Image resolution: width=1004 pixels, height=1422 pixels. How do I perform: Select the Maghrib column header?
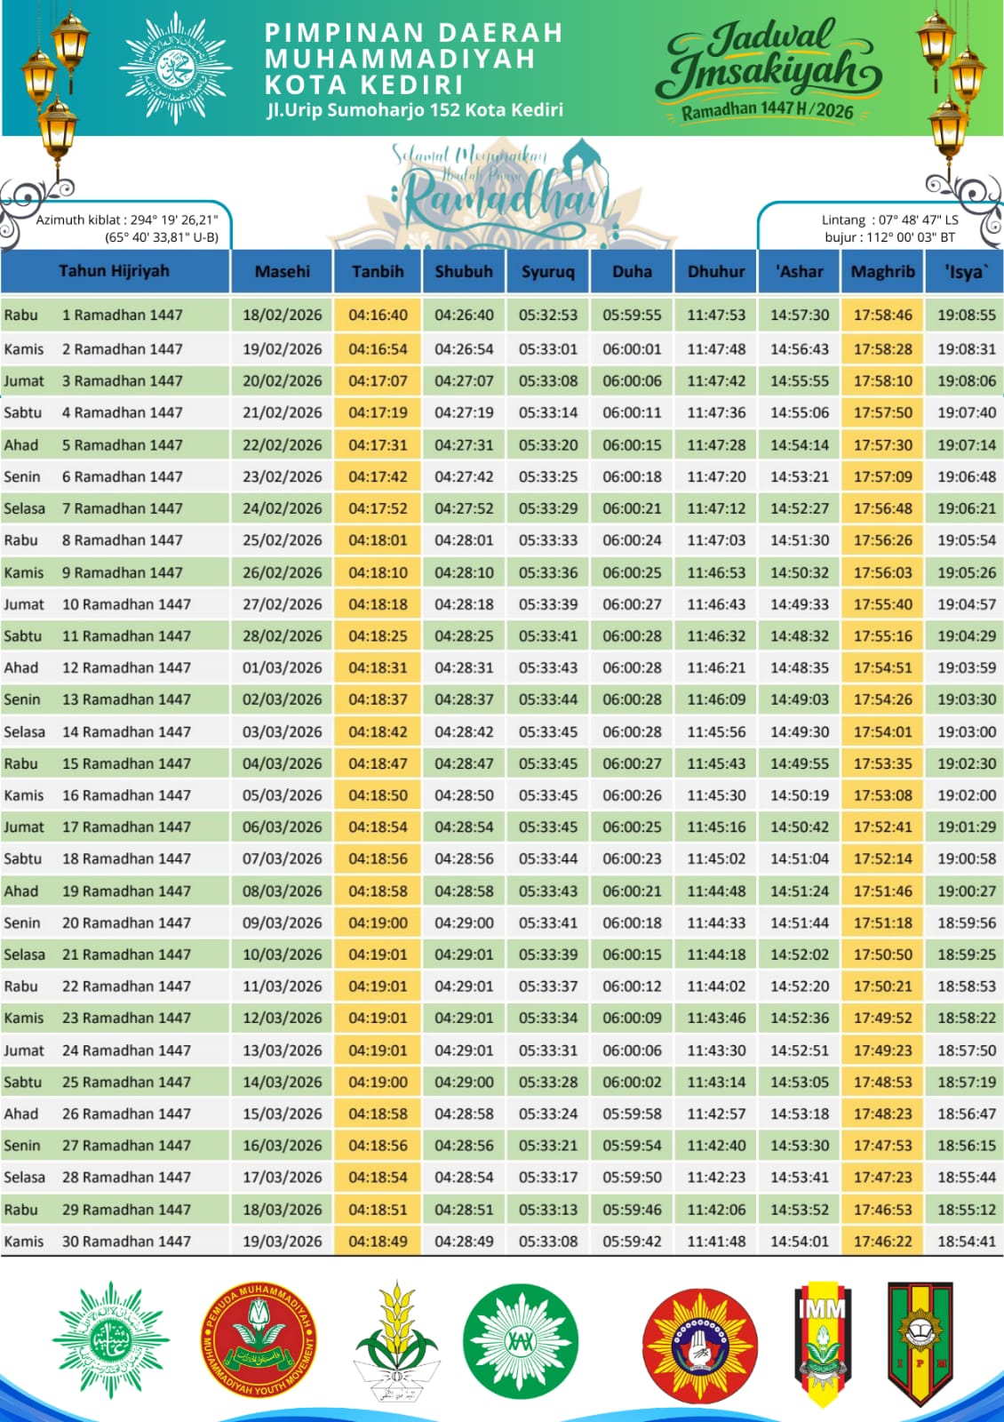click(x=883, y=272)
